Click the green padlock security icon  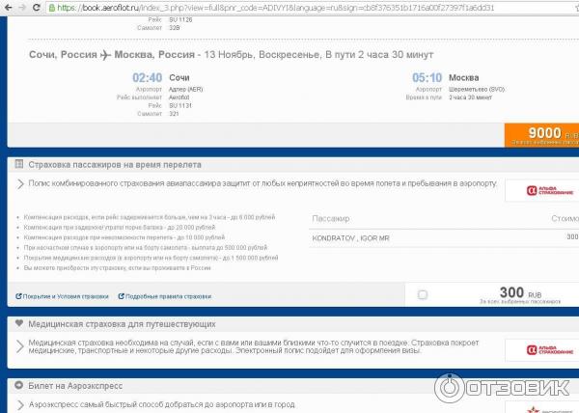click(52, 8)
